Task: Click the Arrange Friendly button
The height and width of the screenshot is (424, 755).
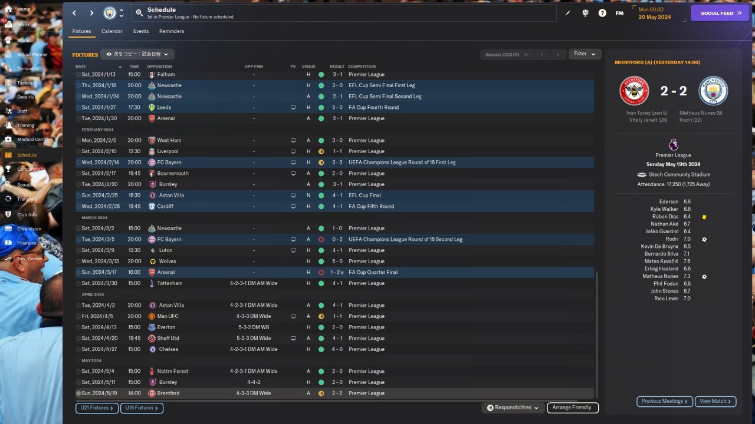Action: tap(573, 408)
